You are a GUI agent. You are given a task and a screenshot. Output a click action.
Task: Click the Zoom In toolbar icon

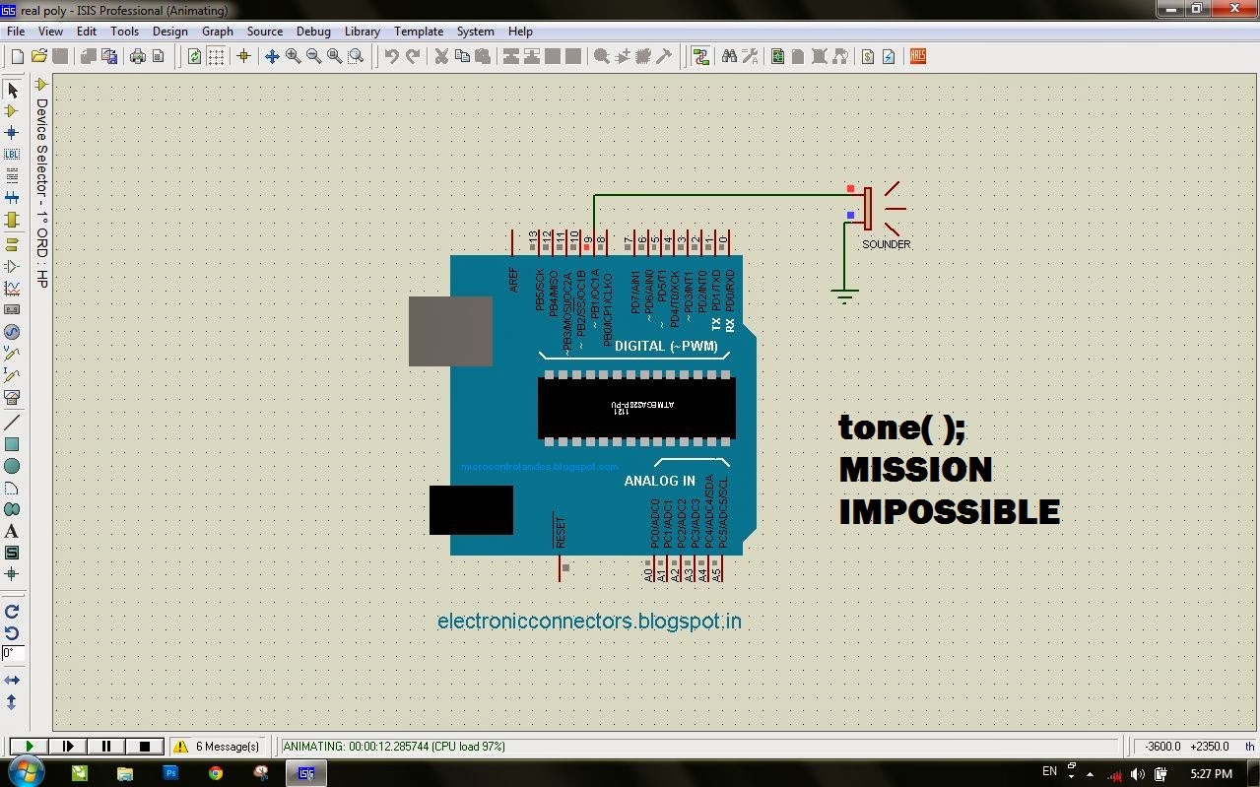[292, 56]
